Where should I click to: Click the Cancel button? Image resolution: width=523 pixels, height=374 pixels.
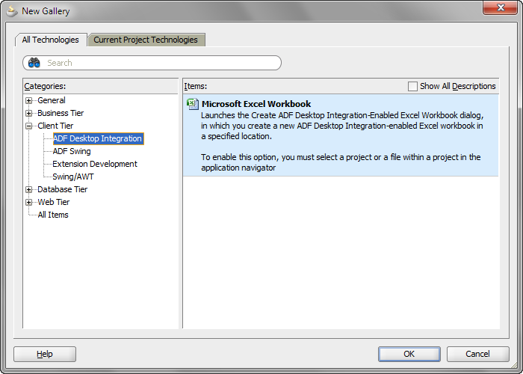tap(477, 354)
